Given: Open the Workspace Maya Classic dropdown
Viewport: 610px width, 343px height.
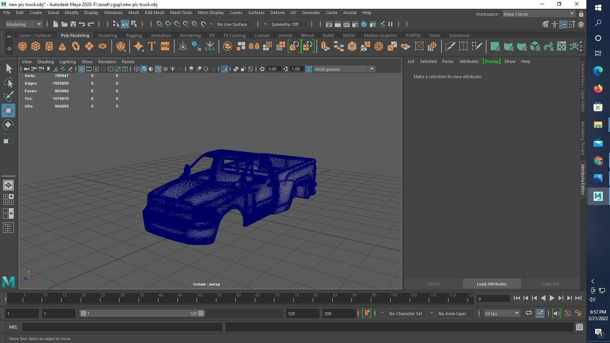Looking at the screenshot, I should pos(539,14).
